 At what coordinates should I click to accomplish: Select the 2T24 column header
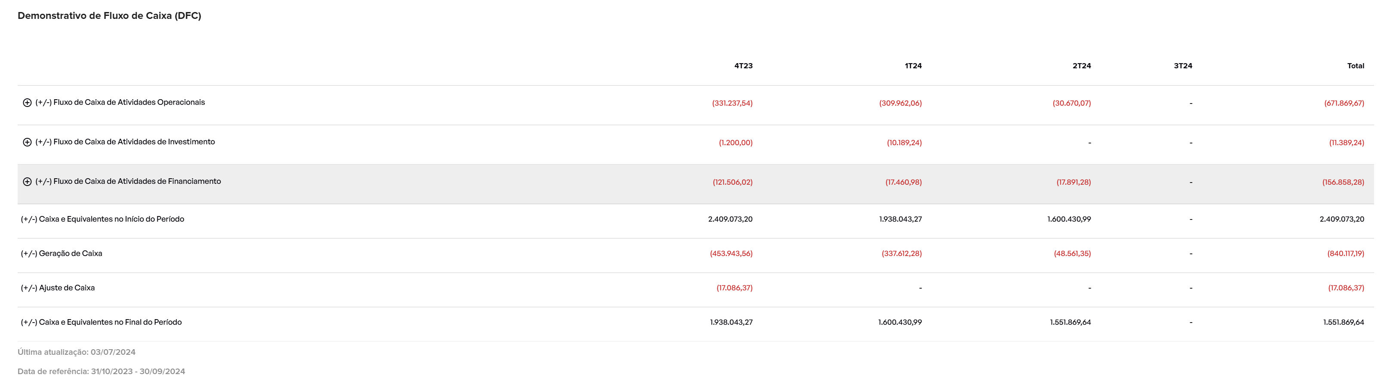[x=1081, y=66]
